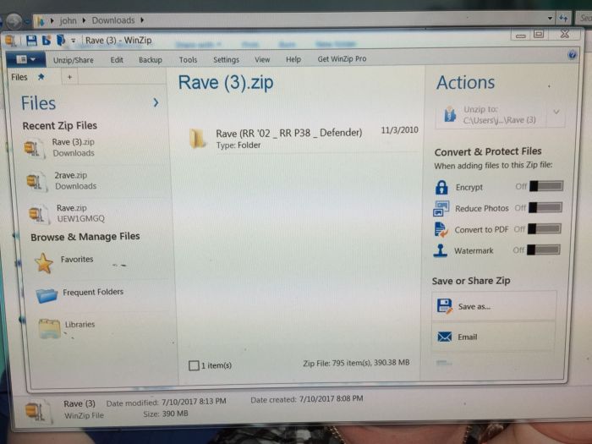Screen dimensions: 592x444
Task: Open the View tab
Action: click(x=262, y=59)
